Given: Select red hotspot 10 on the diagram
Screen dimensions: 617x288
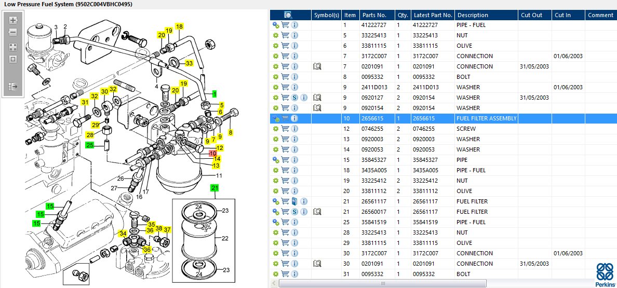Looking at the screenshot, I should [x=213, y=154].
